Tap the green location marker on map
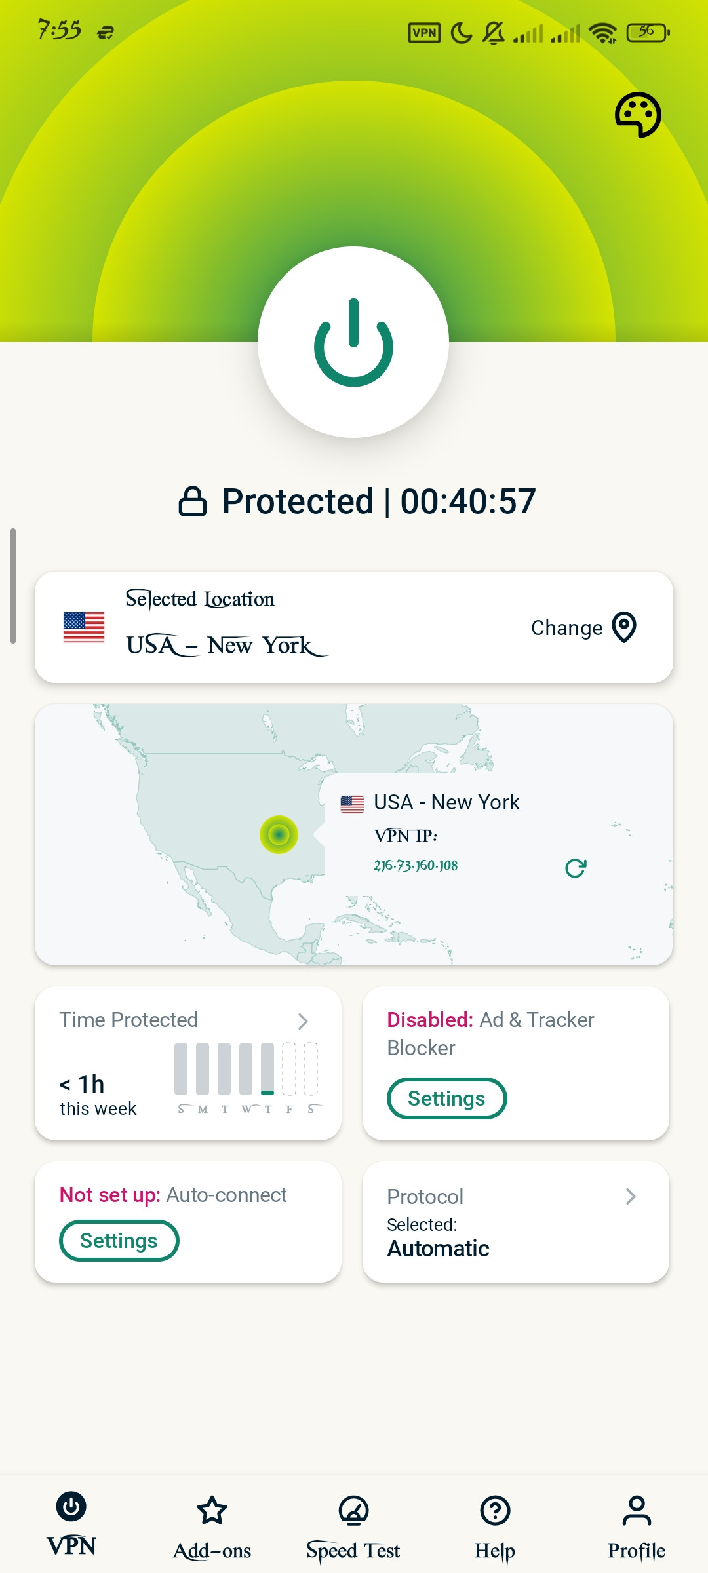Screen dimensions: 708x1573 (x=279, y=834)
